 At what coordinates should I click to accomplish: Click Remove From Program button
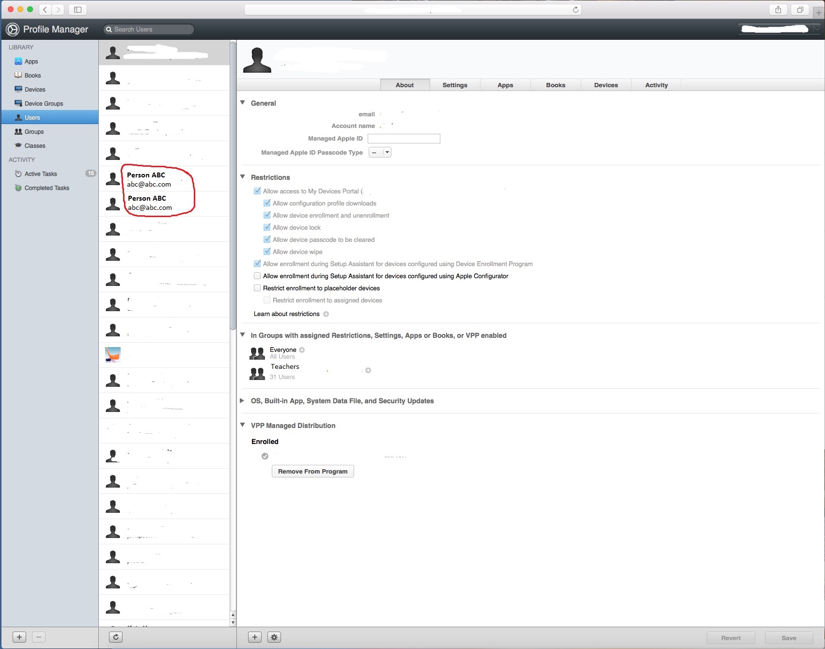pos(313,471)
